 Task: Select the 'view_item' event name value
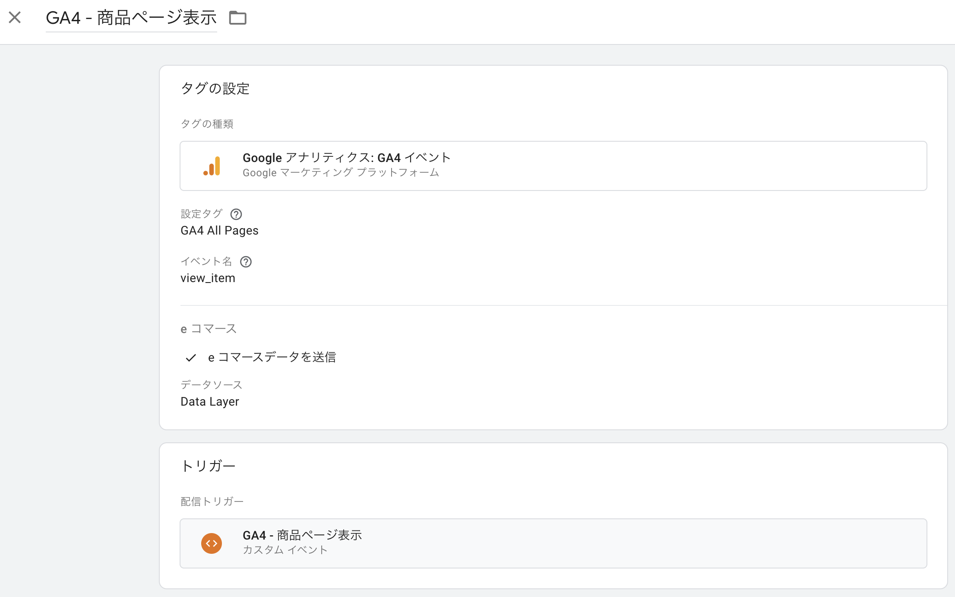pos(208,278)
